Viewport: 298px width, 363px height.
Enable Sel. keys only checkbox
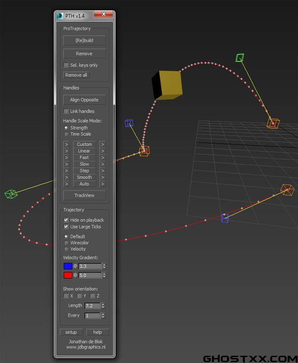66,65
